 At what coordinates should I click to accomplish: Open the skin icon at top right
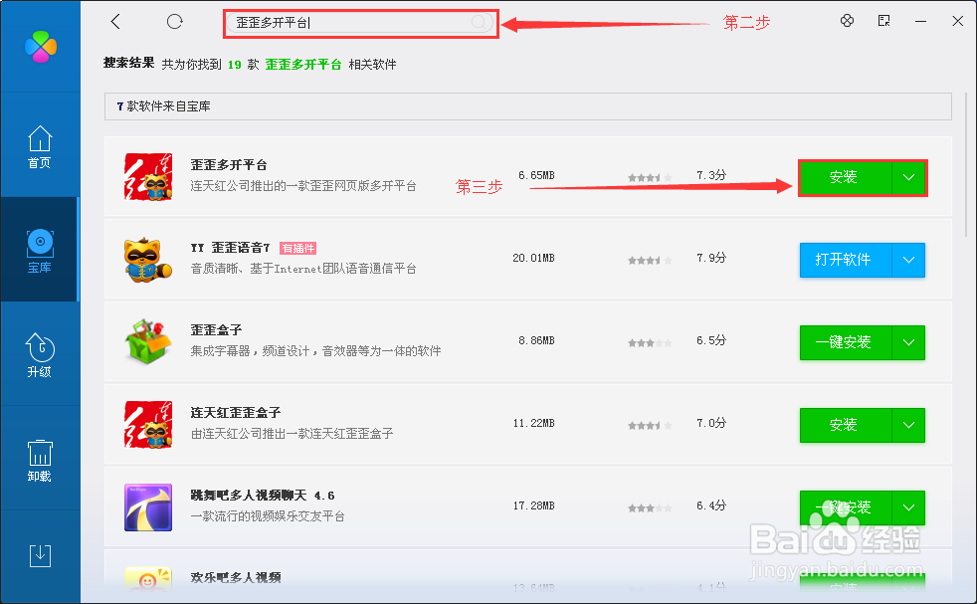click(847, 21)
